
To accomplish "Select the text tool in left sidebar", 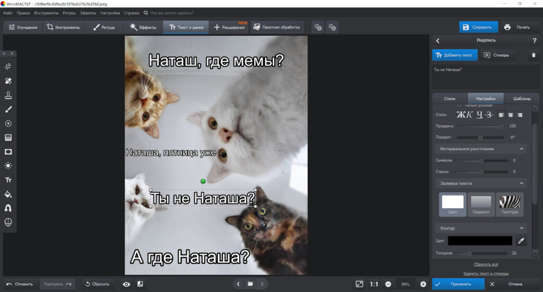I will click(8, 180).
